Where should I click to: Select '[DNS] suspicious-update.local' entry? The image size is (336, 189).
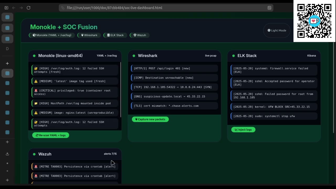tap(174, 96)
